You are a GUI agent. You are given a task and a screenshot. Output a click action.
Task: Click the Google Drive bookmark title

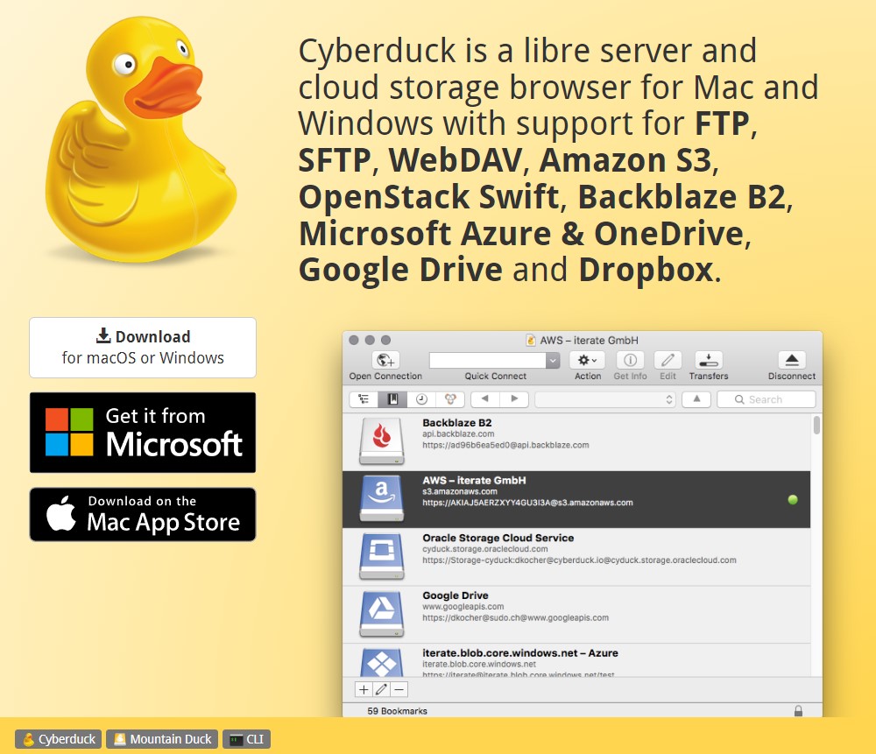(x=456, y=595)
